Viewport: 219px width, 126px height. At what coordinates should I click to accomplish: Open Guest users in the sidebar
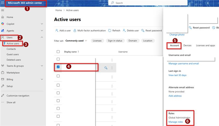(13, 54)
